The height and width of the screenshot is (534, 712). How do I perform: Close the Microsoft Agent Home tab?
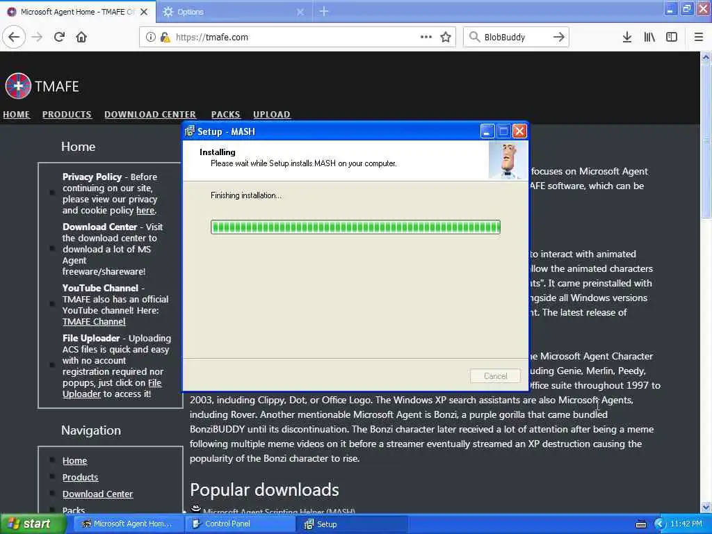144,12
